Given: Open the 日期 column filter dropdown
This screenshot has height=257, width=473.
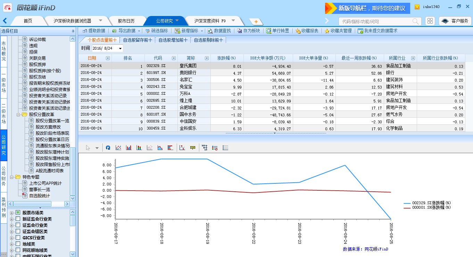Looking at the screenshot, I should (108, 58).
